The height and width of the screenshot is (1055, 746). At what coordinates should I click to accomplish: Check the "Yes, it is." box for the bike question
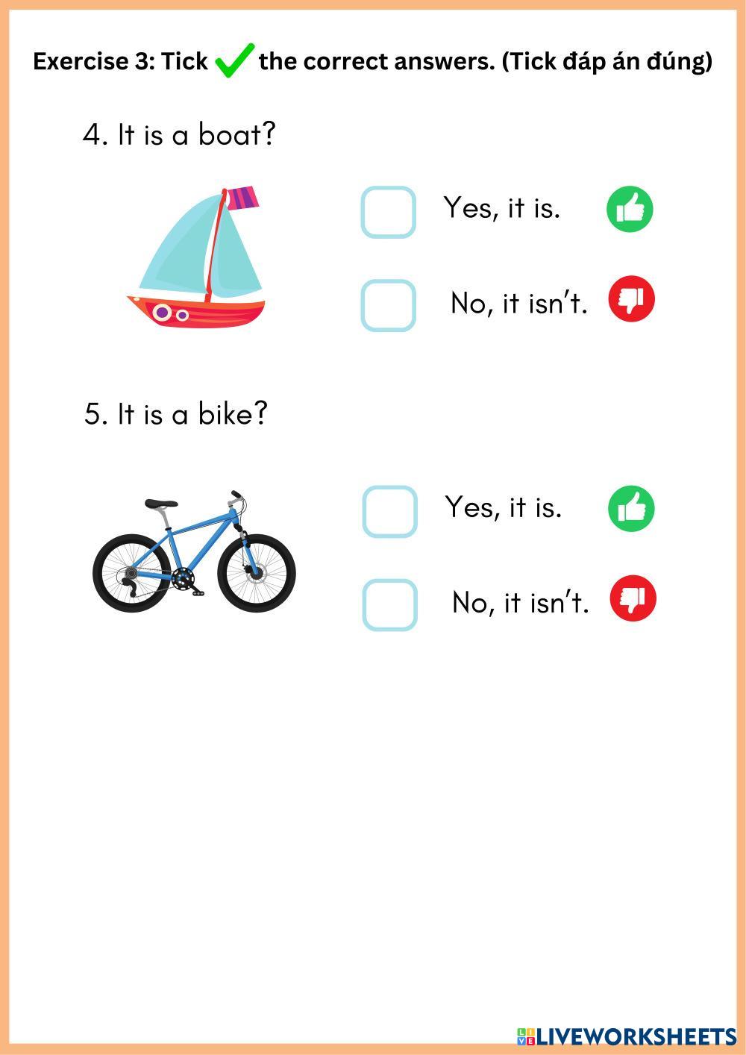(389, 511)
